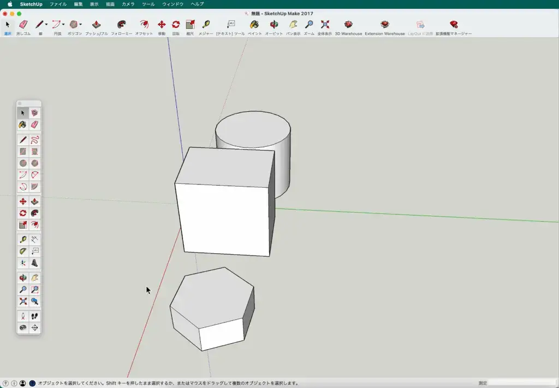Open the ファイル menu
This screenshot has height=388, width=559.
58,4
